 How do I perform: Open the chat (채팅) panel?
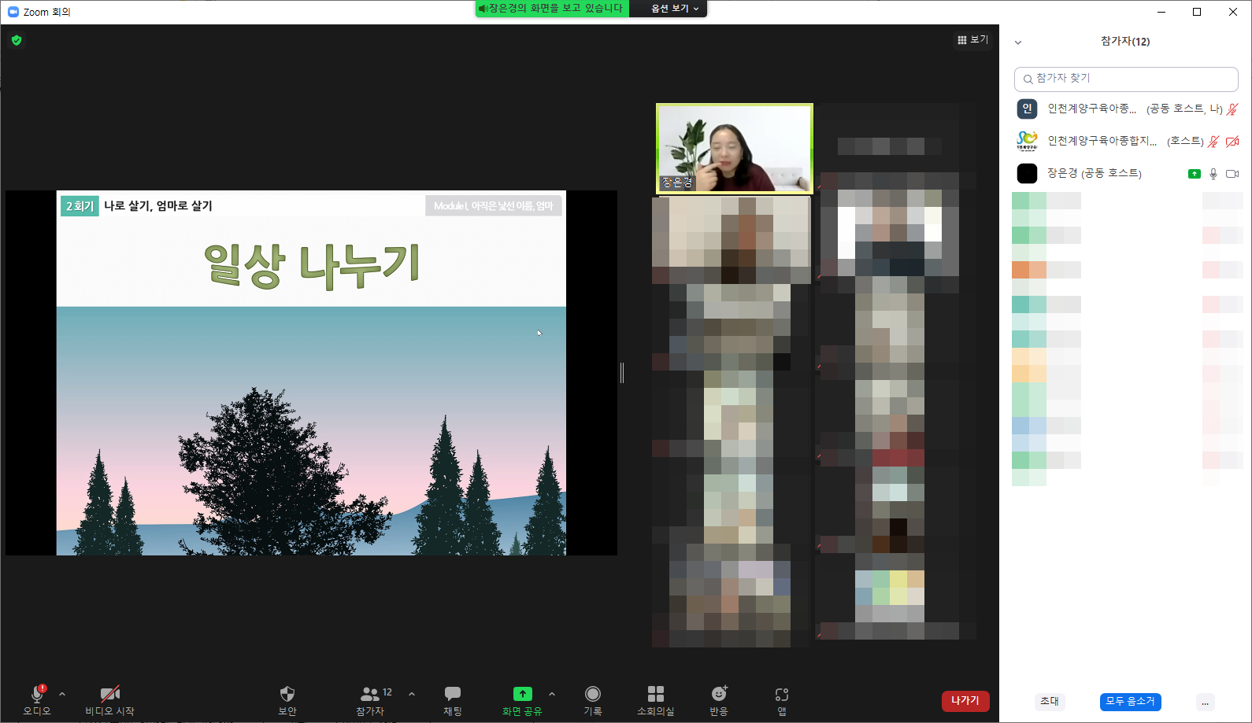(453, 699)
